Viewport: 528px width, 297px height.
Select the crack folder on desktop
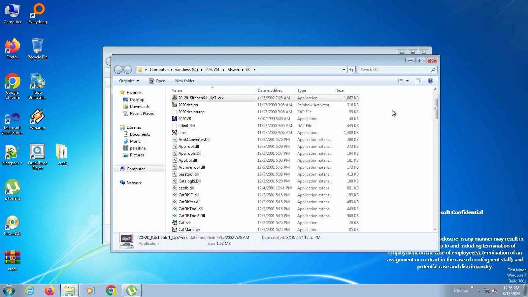click(63, 155)
